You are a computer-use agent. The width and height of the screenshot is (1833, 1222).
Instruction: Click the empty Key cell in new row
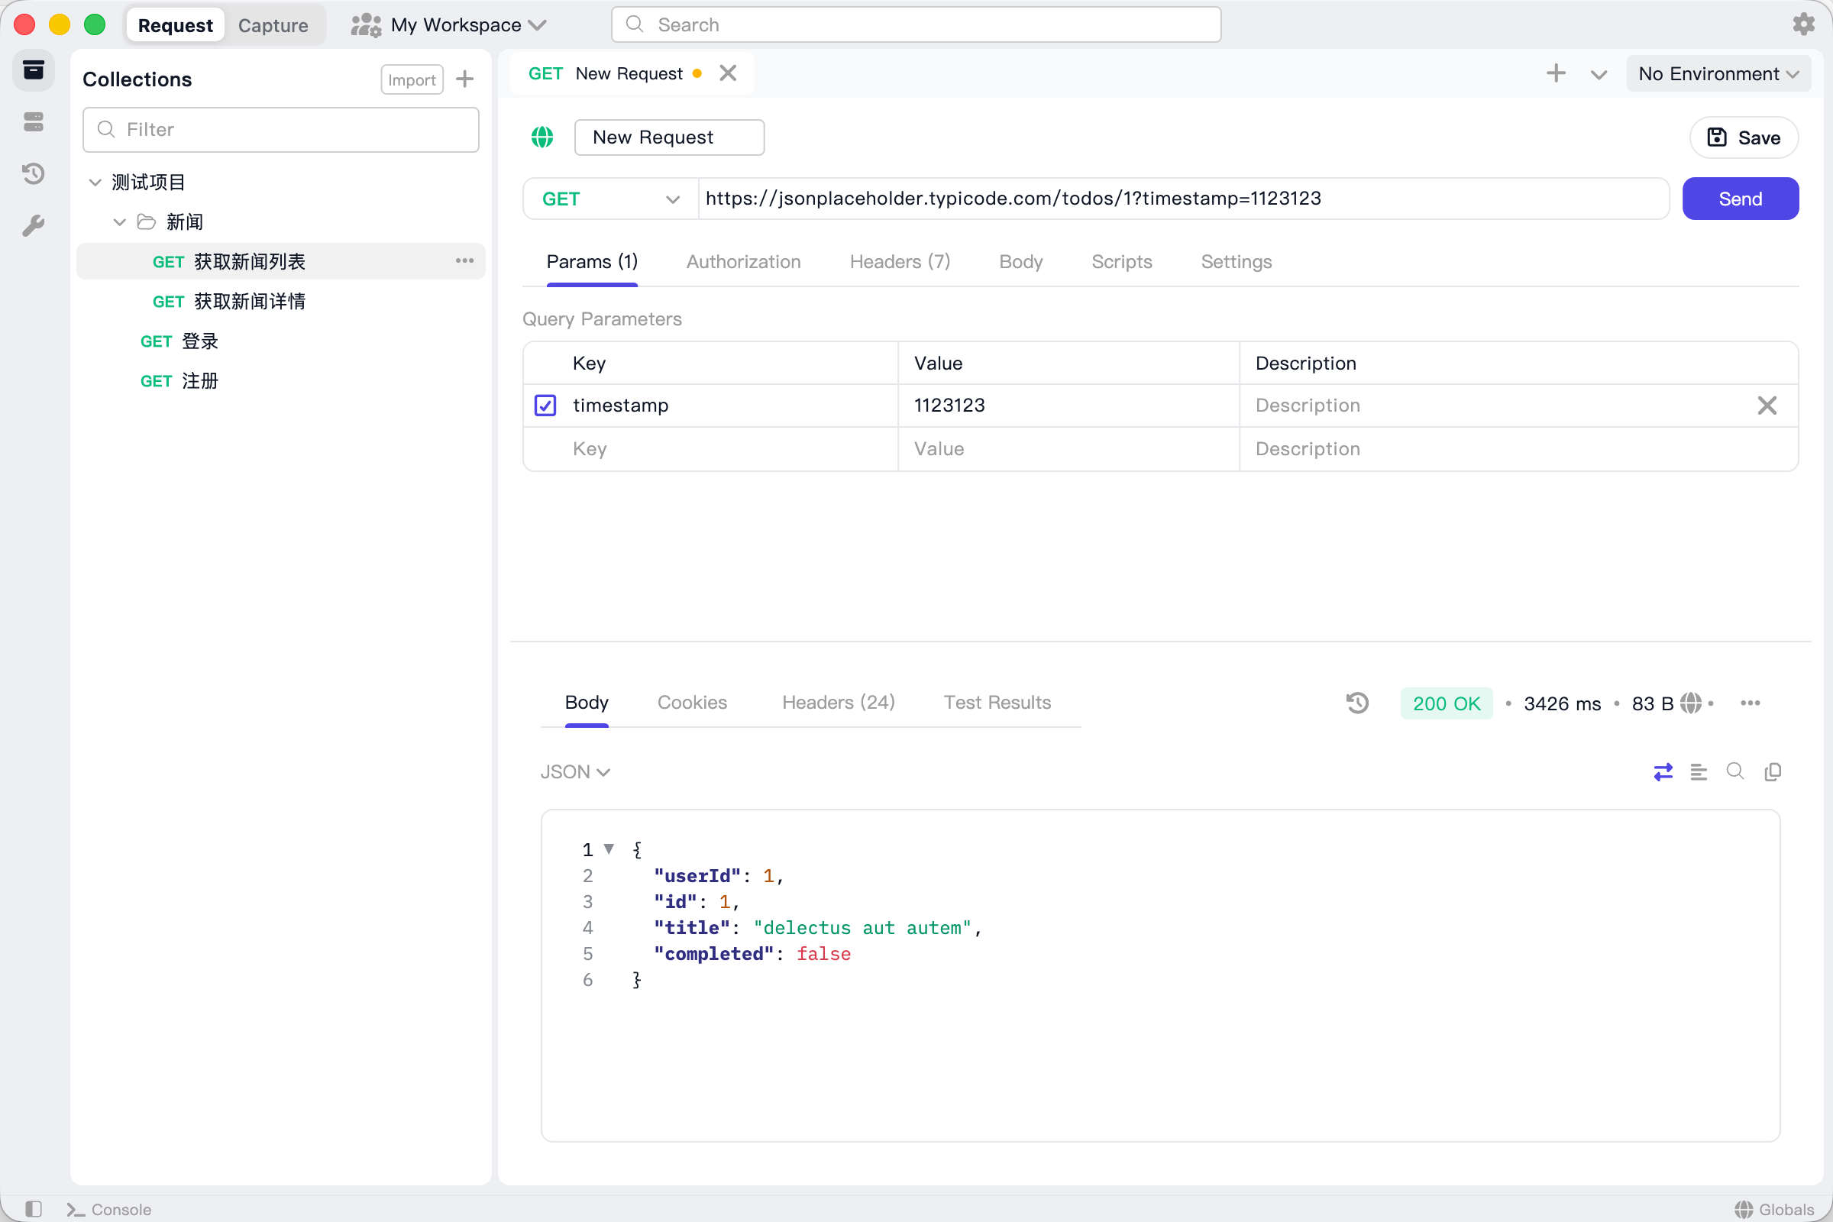click(732, 449)
